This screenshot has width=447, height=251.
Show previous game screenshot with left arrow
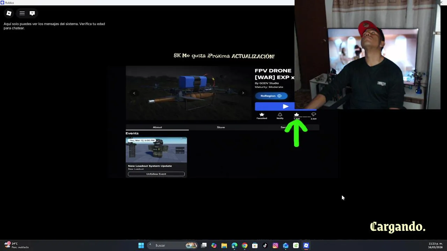coord(134,93)
